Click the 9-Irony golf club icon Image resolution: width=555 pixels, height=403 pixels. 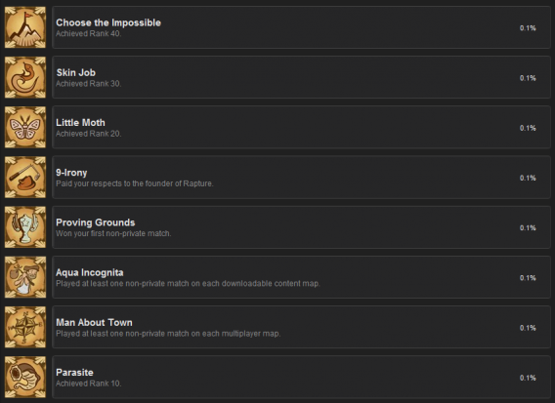point(25,178)
